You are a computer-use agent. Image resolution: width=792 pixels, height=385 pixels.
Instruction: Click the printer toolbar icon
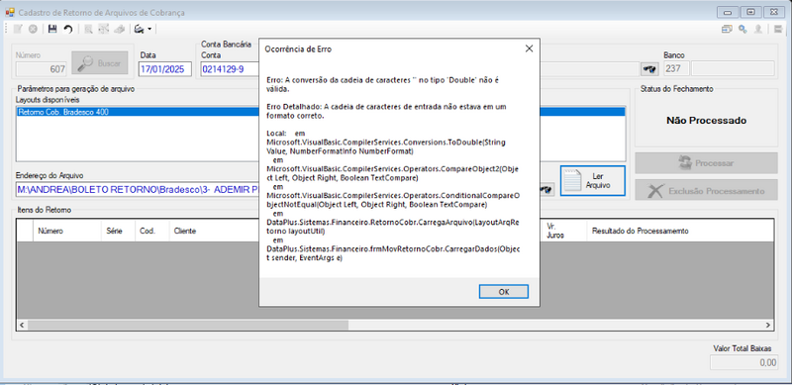140,30
